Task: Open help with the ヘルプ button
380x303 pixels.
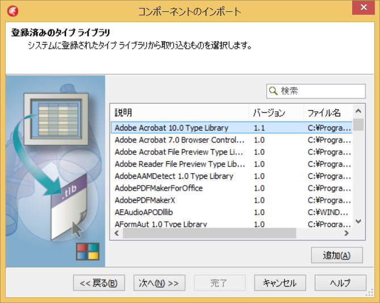Action: 340,283
